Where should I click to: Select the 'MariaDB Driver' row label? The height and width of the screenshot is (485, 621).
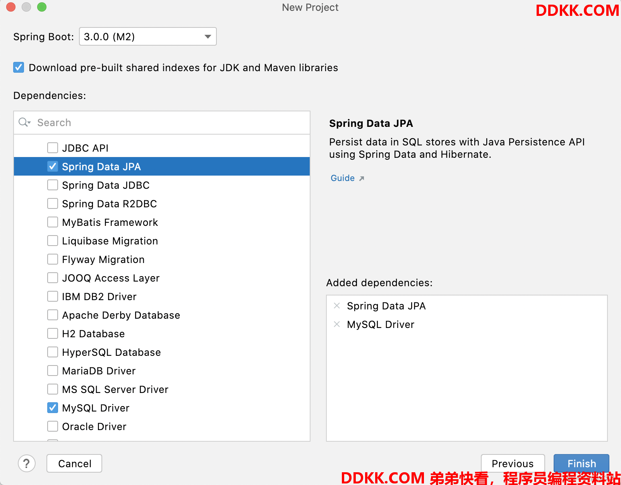tap(99, 371)
